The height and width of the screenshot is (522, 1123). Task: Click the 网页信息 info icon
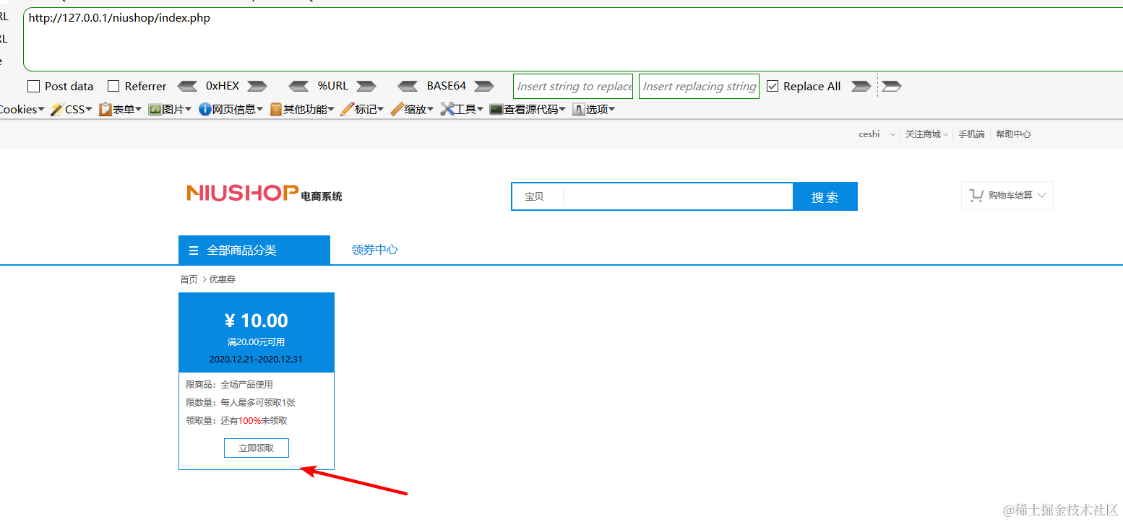(205, 109)
